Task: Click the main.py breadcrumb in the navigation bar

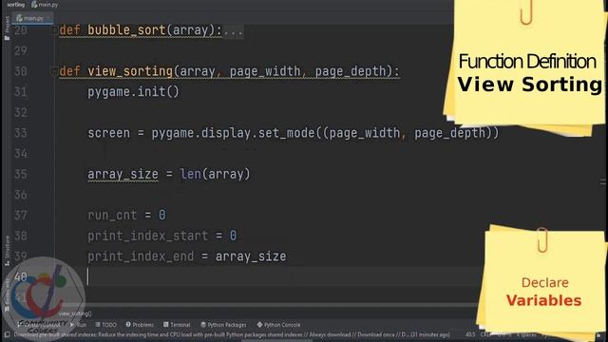Action: 45,5
